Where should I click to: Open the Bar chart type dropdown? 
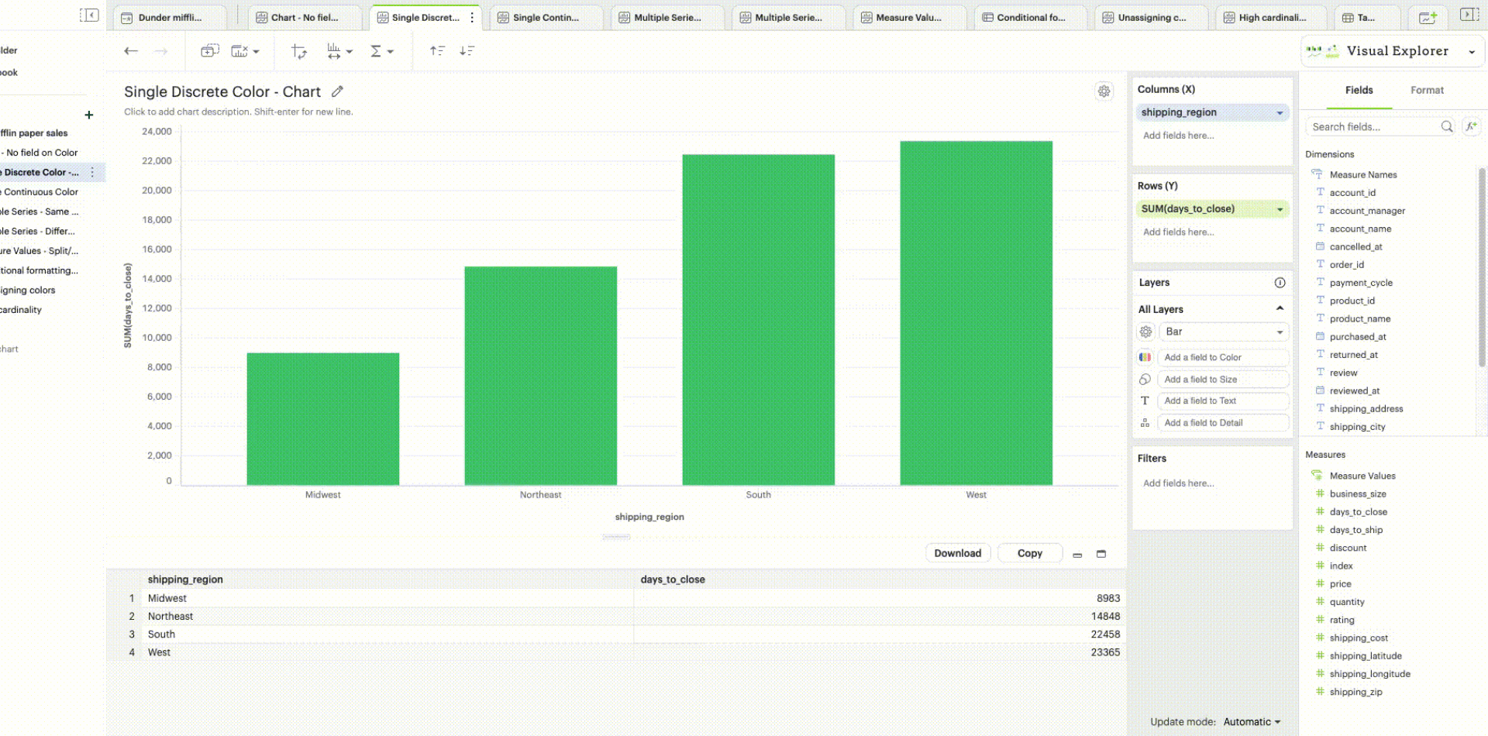[x=1224, y=332]
